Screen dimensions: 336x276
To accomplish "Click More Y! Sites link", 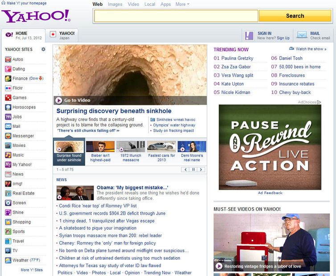I will (x=32, y=270).
